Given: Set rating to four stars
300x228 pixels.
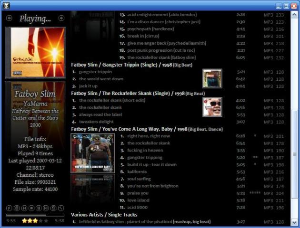Looking at the screenshot, I should click(x=40, y=221).
